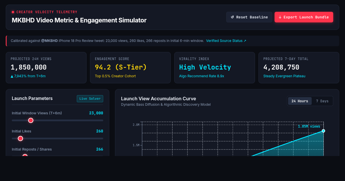The width and height of the screenshot is (345, 181).
Task: Click the 1.85M views chart label
Action: tap(309, 126)
